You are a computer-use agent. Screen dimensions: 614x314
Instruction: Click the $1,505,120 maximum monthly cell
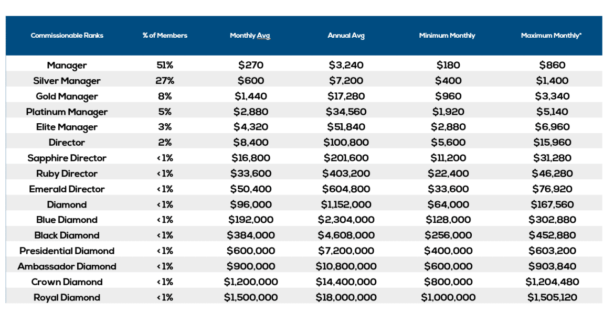(552, 298)
